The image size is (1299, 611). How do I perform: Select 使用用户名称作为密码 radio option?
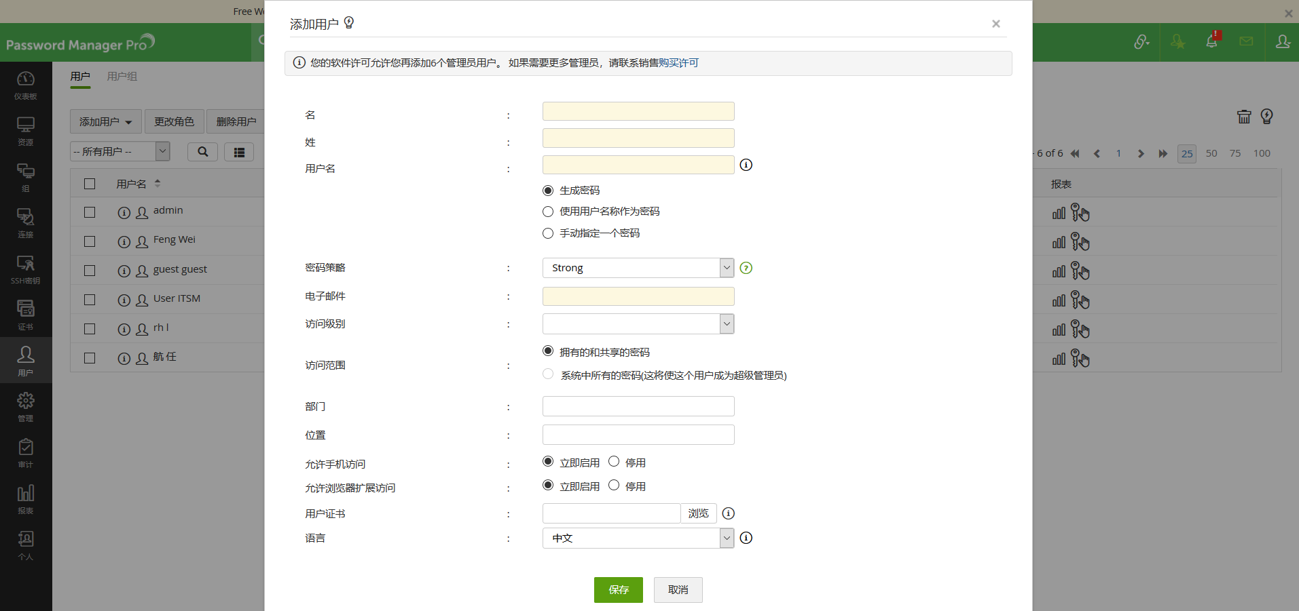click(548, 212)
